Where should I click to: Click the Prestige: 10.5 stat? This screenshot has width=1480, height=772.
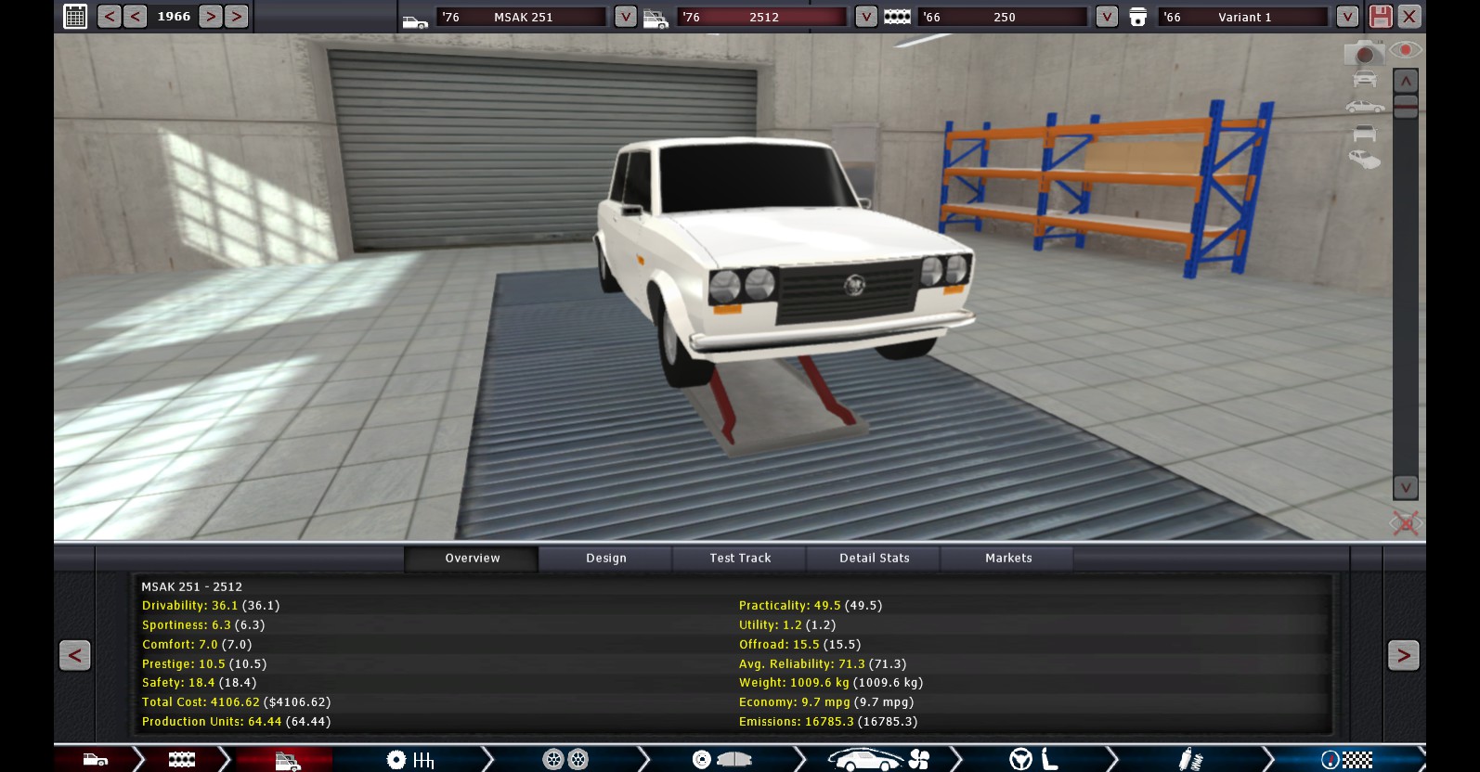coord(204,663)
